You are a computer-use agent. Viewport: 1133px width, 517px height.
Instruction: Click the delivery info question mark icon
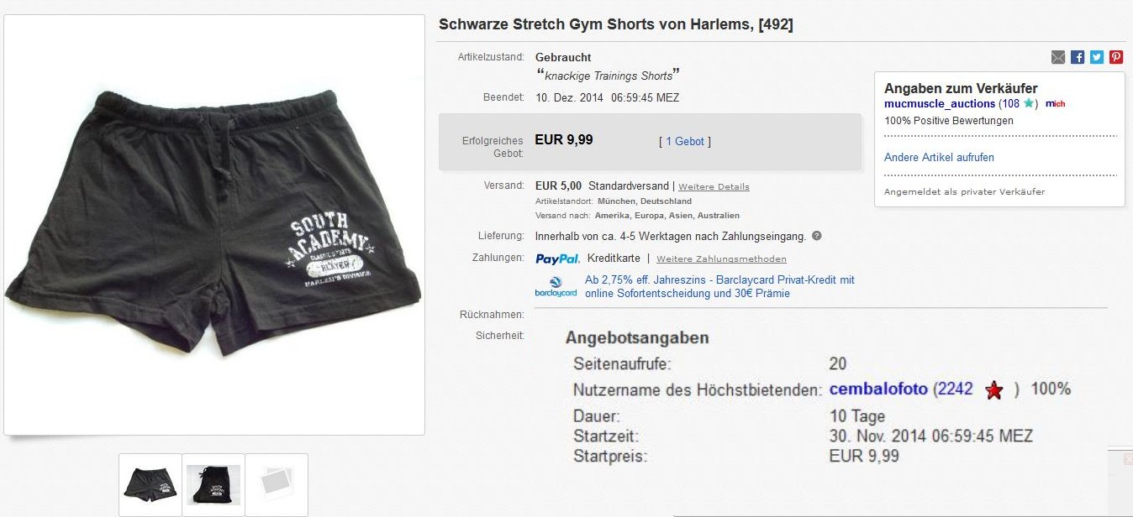[817, 236]
